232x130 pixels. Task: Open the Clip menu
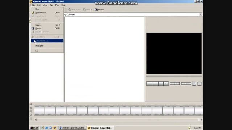point(51,5)
